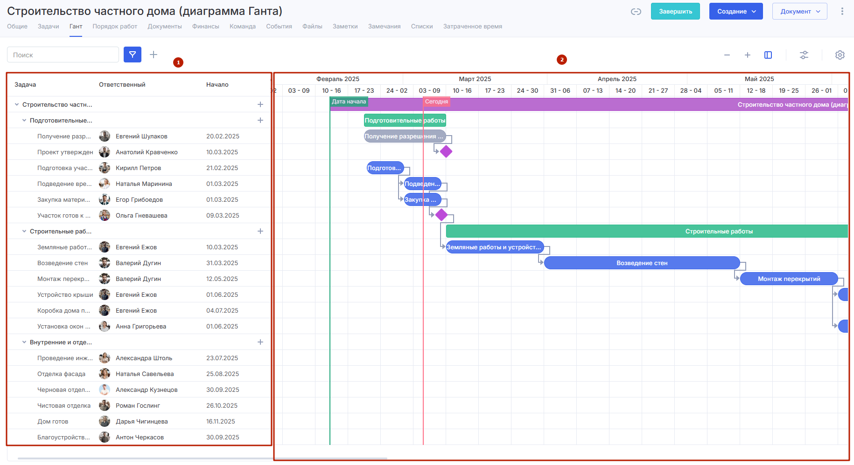Zoom out the Gantt with minus icon

point(727,55)
